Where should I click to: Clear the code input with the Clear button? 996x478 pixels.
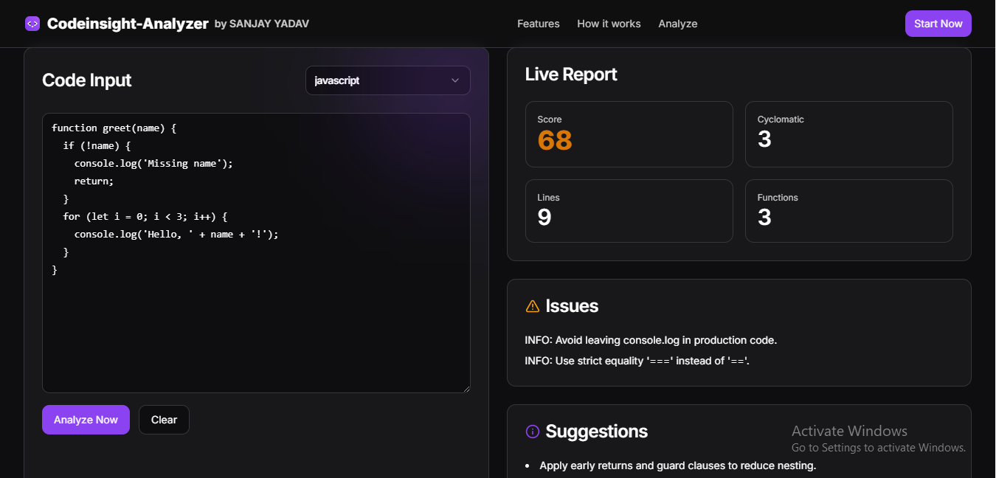(164, 419)
